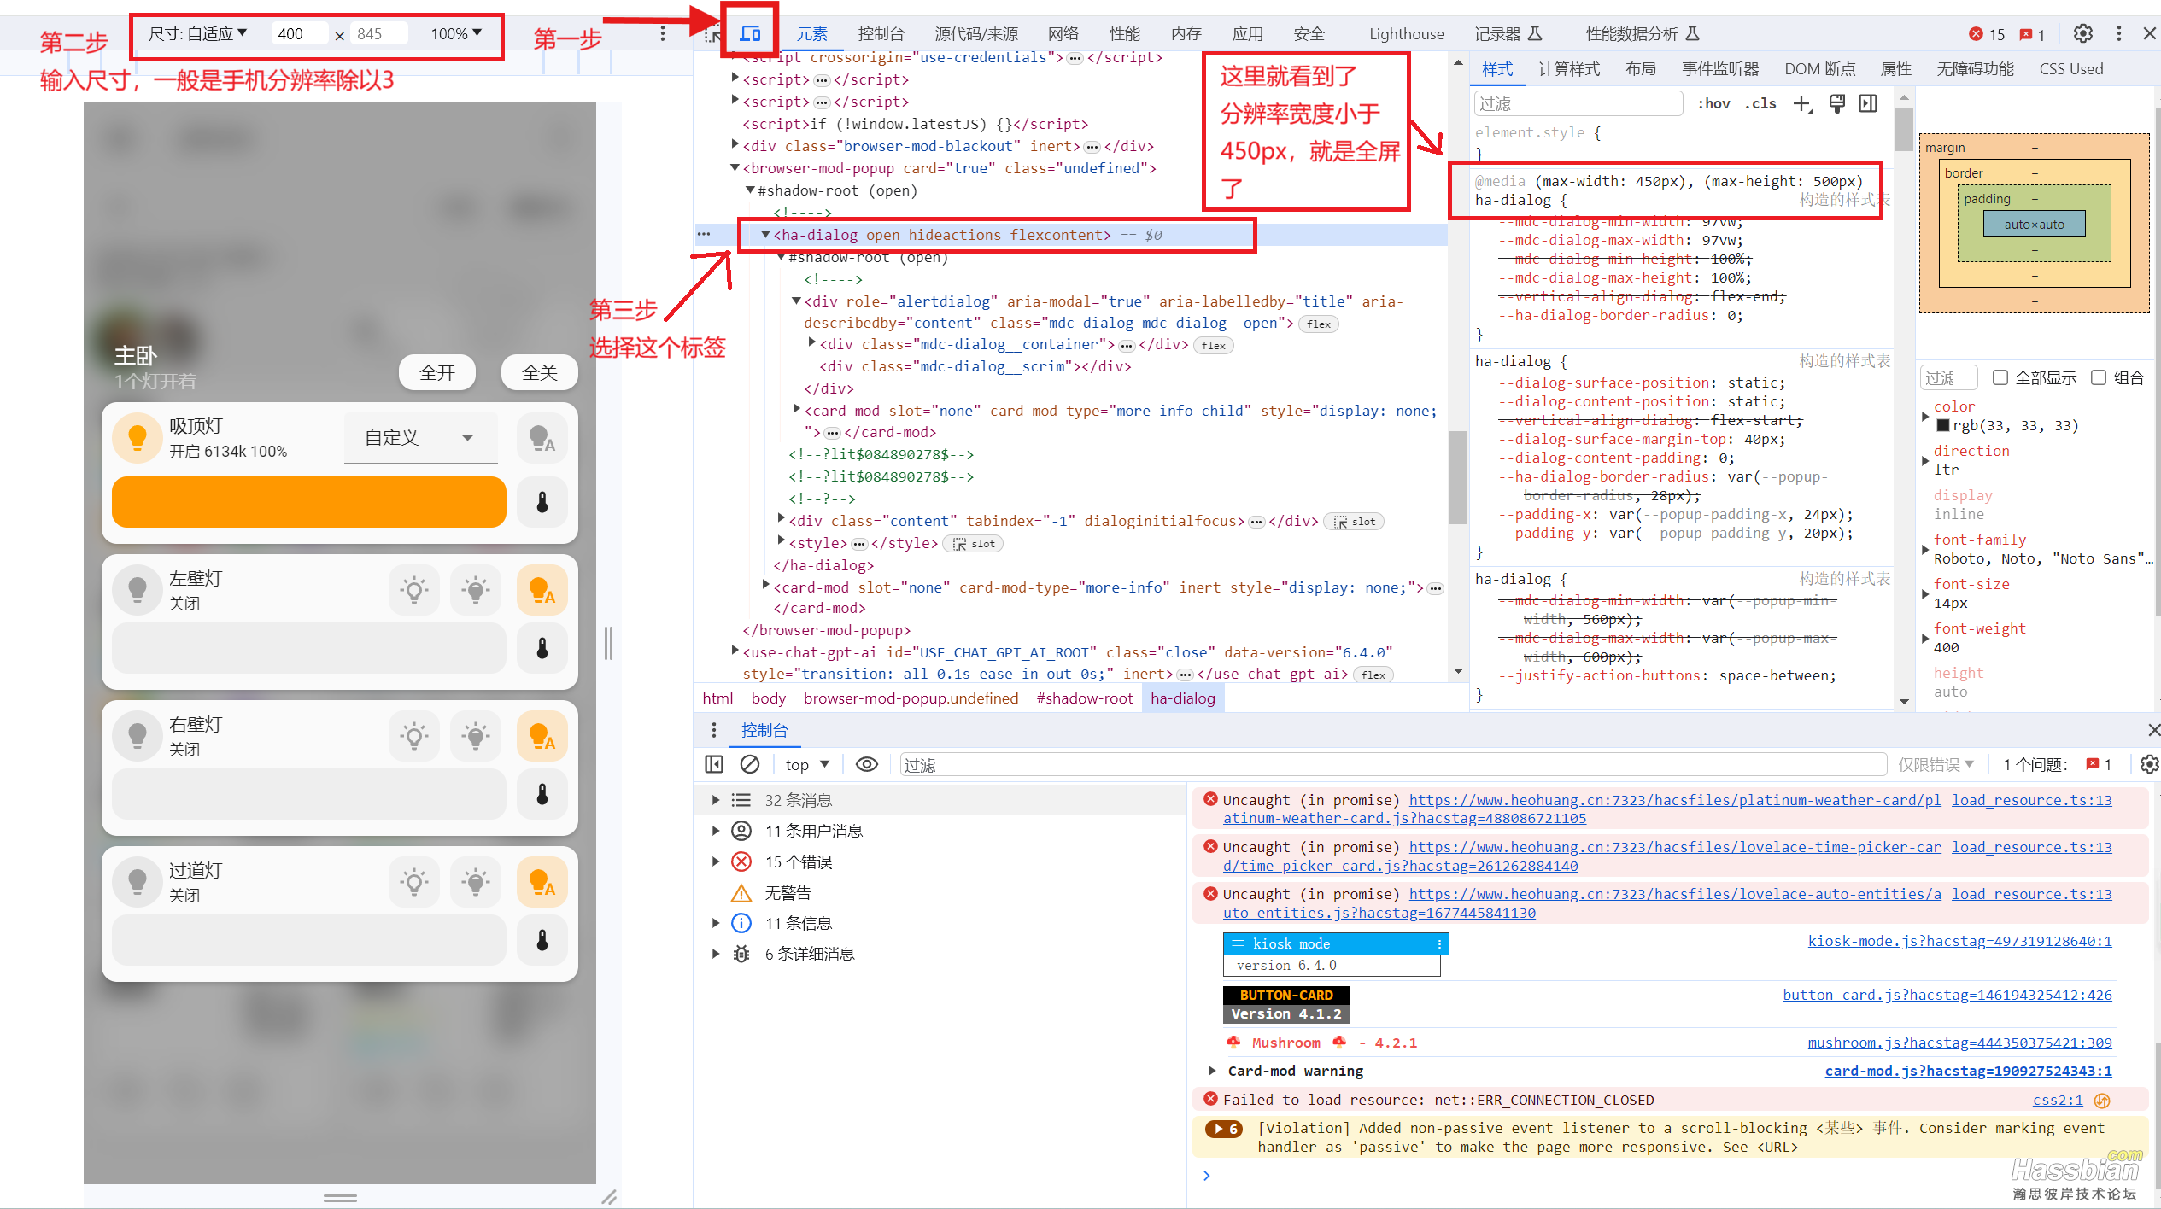Open the 事件监听器 tab
Viewport: 2161px width, 1209px height.
tap(1720, 69)
